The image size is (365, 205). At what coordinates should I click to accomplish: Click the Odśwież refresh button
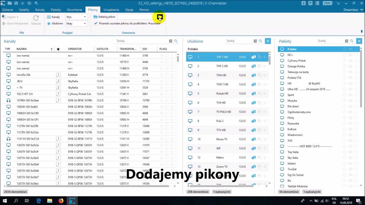pos(36,20)
